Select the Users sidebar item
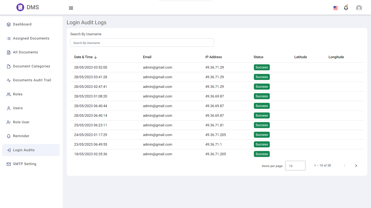Screen dimensions: 371x208 pos(18,108)
